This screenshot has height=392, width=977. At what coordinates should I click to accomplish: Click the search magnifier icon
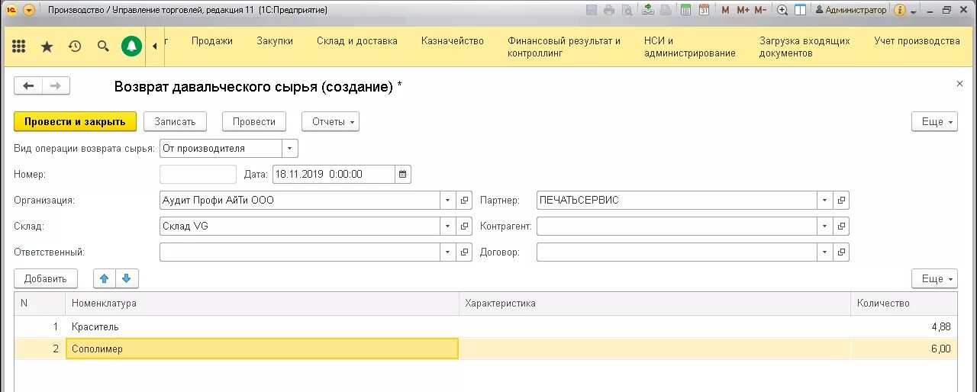pyautogui.click(x=103, y=47)
